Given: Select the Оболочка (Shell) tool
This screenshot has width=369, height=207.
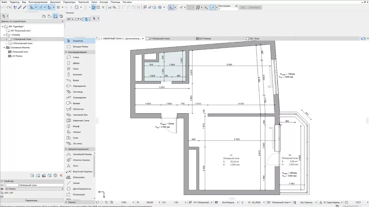Looking at the screenshot, I should click(x=80, y=109).
